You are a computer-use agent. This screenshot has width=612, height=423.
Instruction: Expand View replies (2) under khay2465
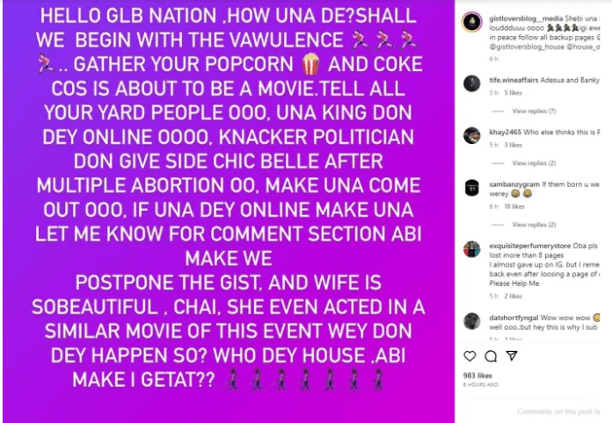[534, 163]
